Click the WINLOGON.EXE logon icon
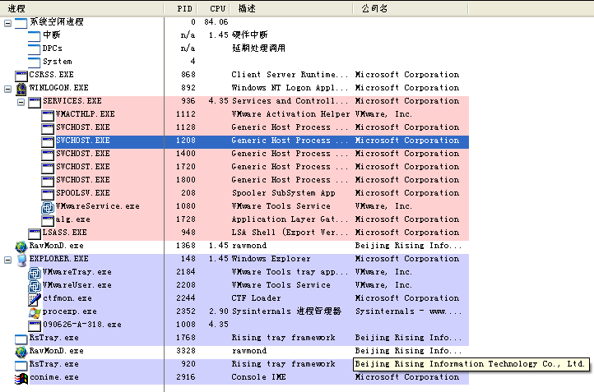 pyautogui.click(x=21, y=89)
